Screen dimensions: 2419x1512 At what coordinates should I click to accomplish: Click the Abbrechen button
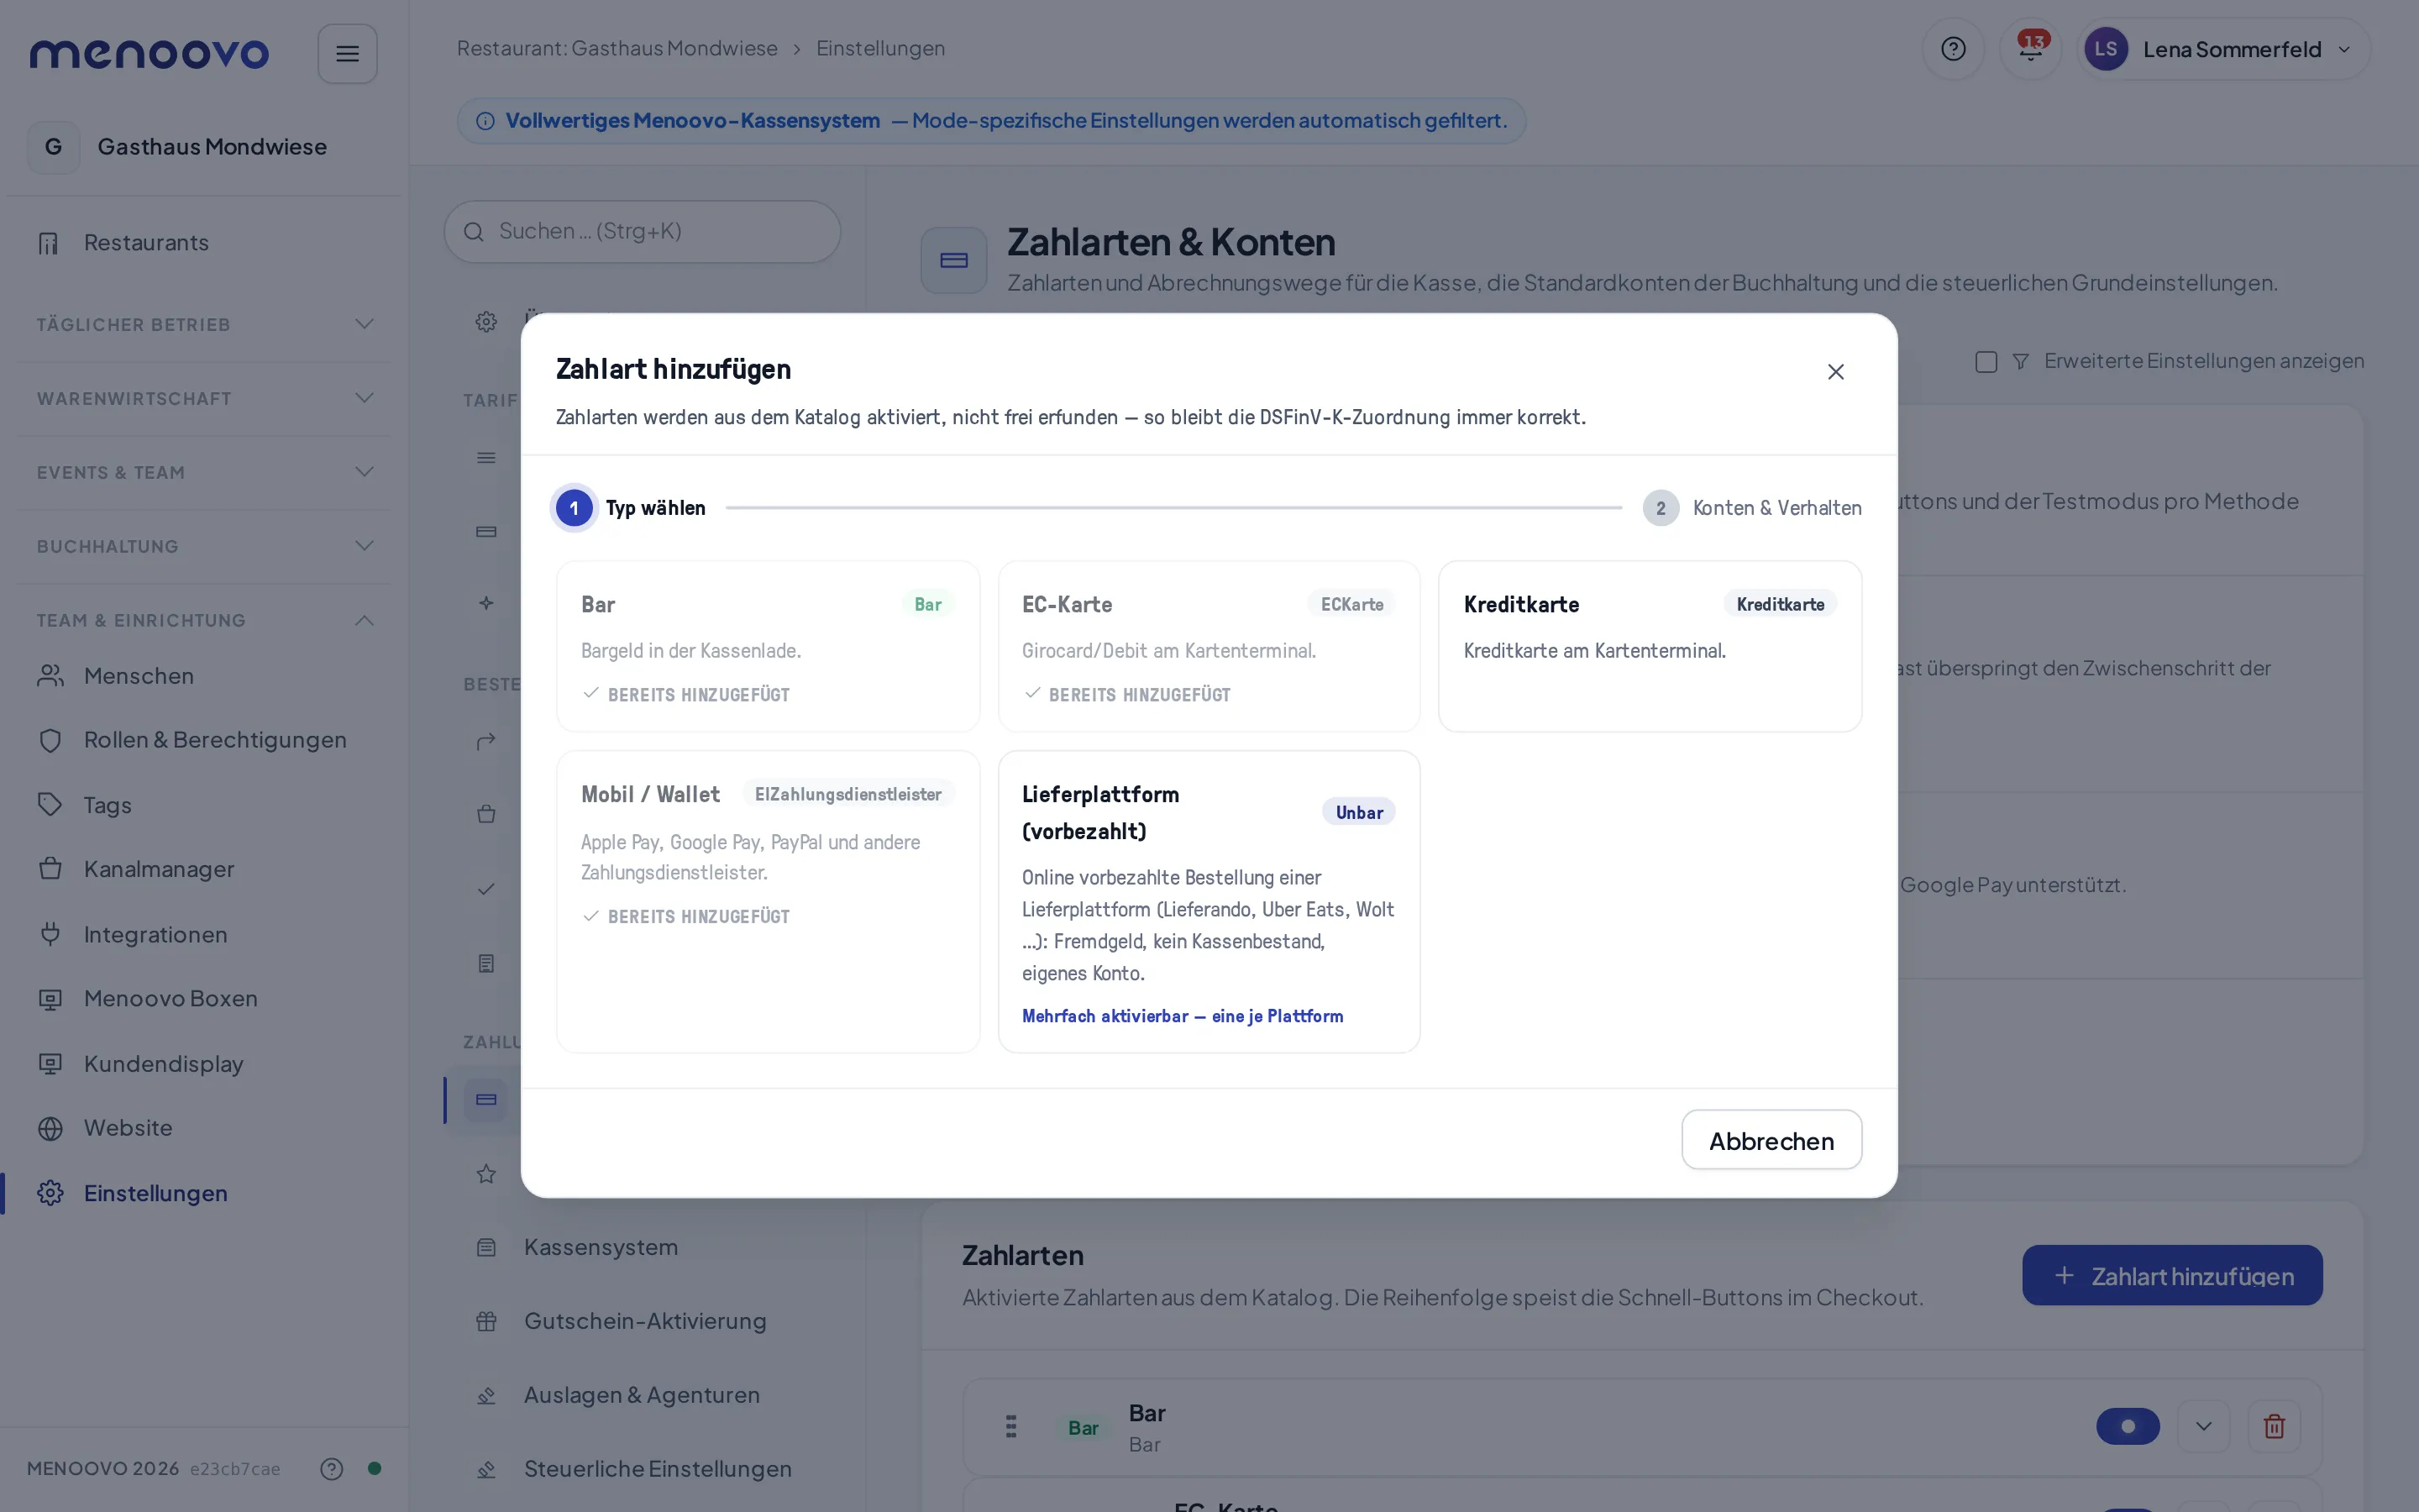[1771, 1140]
